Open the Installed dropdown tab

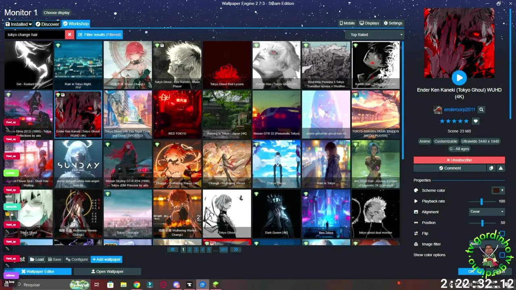click(19, 24)
